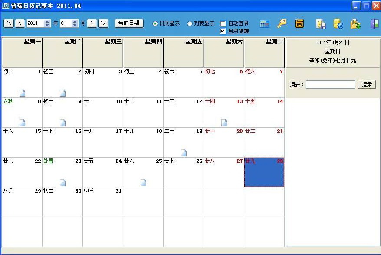The image size is (381, 255).
Task: Increase the year with spinner up arrow
Action: (x=47, y=21)
